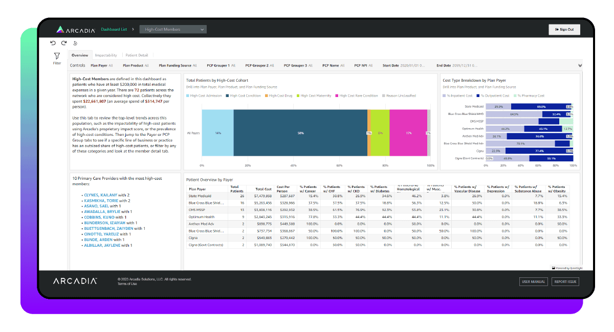Open the User Manual button

(534, 282)
